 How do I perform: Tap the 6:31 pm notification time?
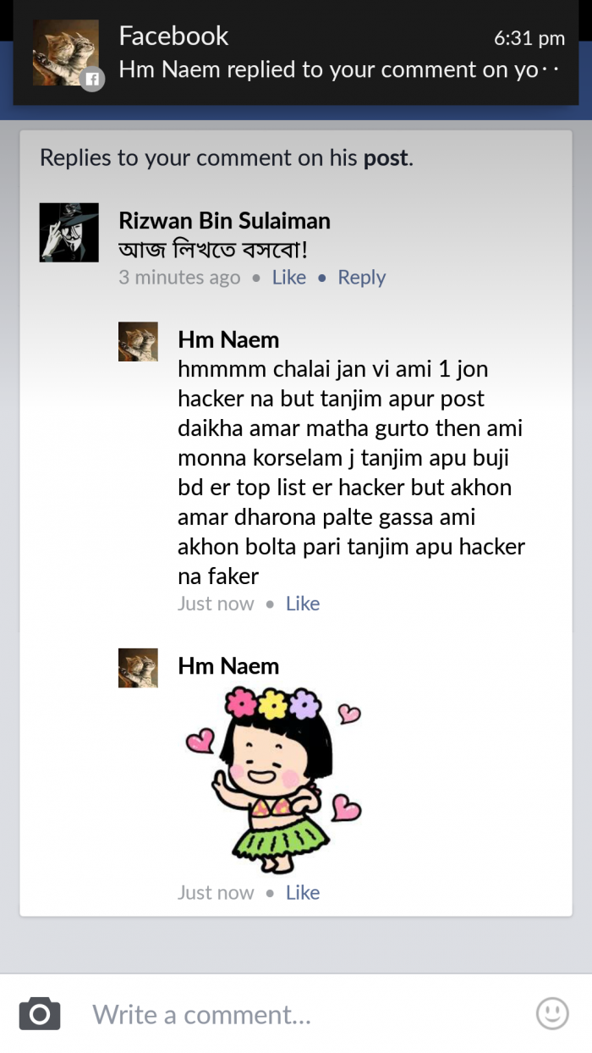click(x=529, y=38)
